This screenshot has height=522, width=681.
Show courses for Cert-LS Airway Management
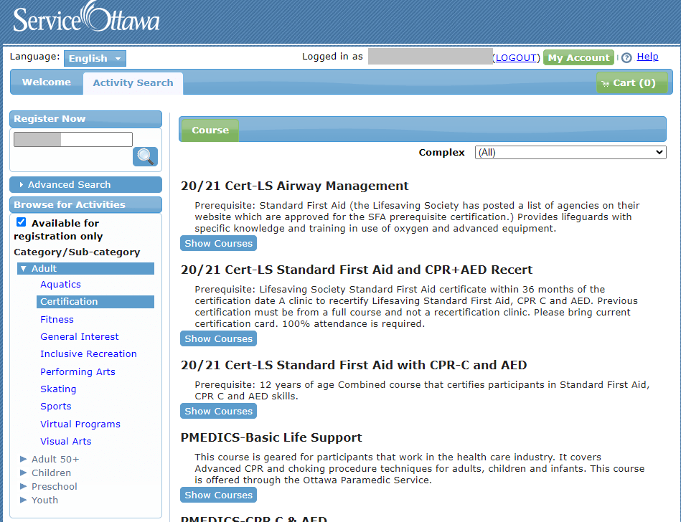tap(218, 244)
